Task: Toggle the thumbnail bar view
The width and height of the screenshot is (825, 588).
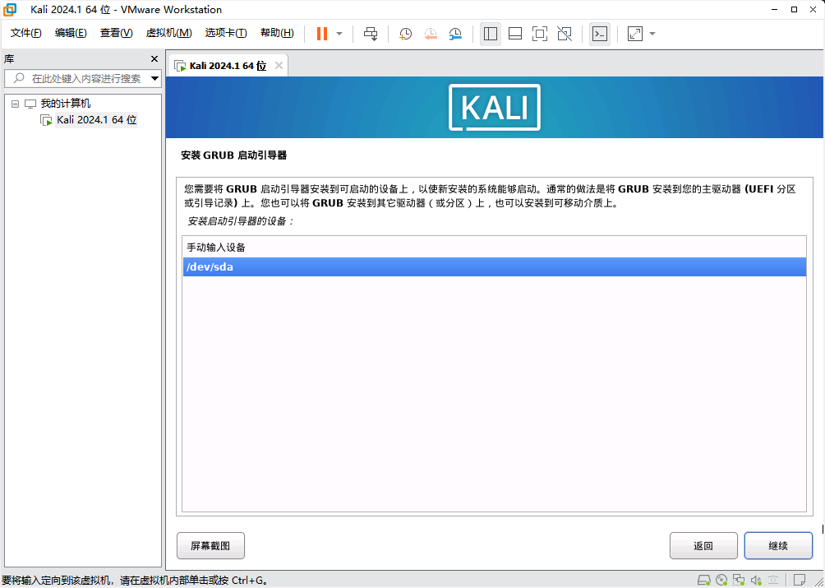Action: click(x=515, y=34)
